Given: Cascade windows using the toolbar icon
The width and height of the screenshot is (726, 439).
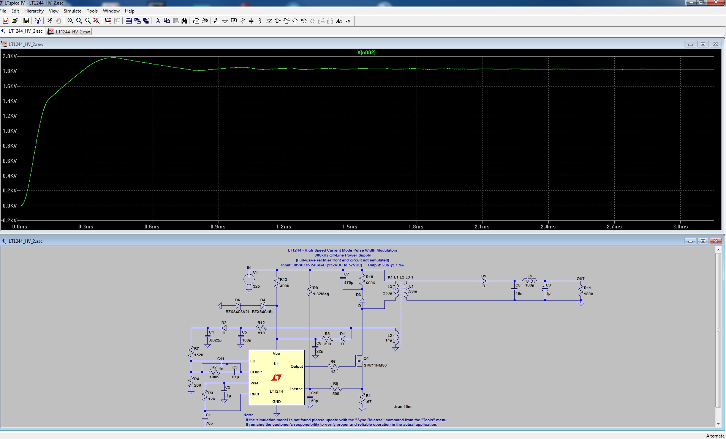Looking at the screenshot, I should (138, 21).
